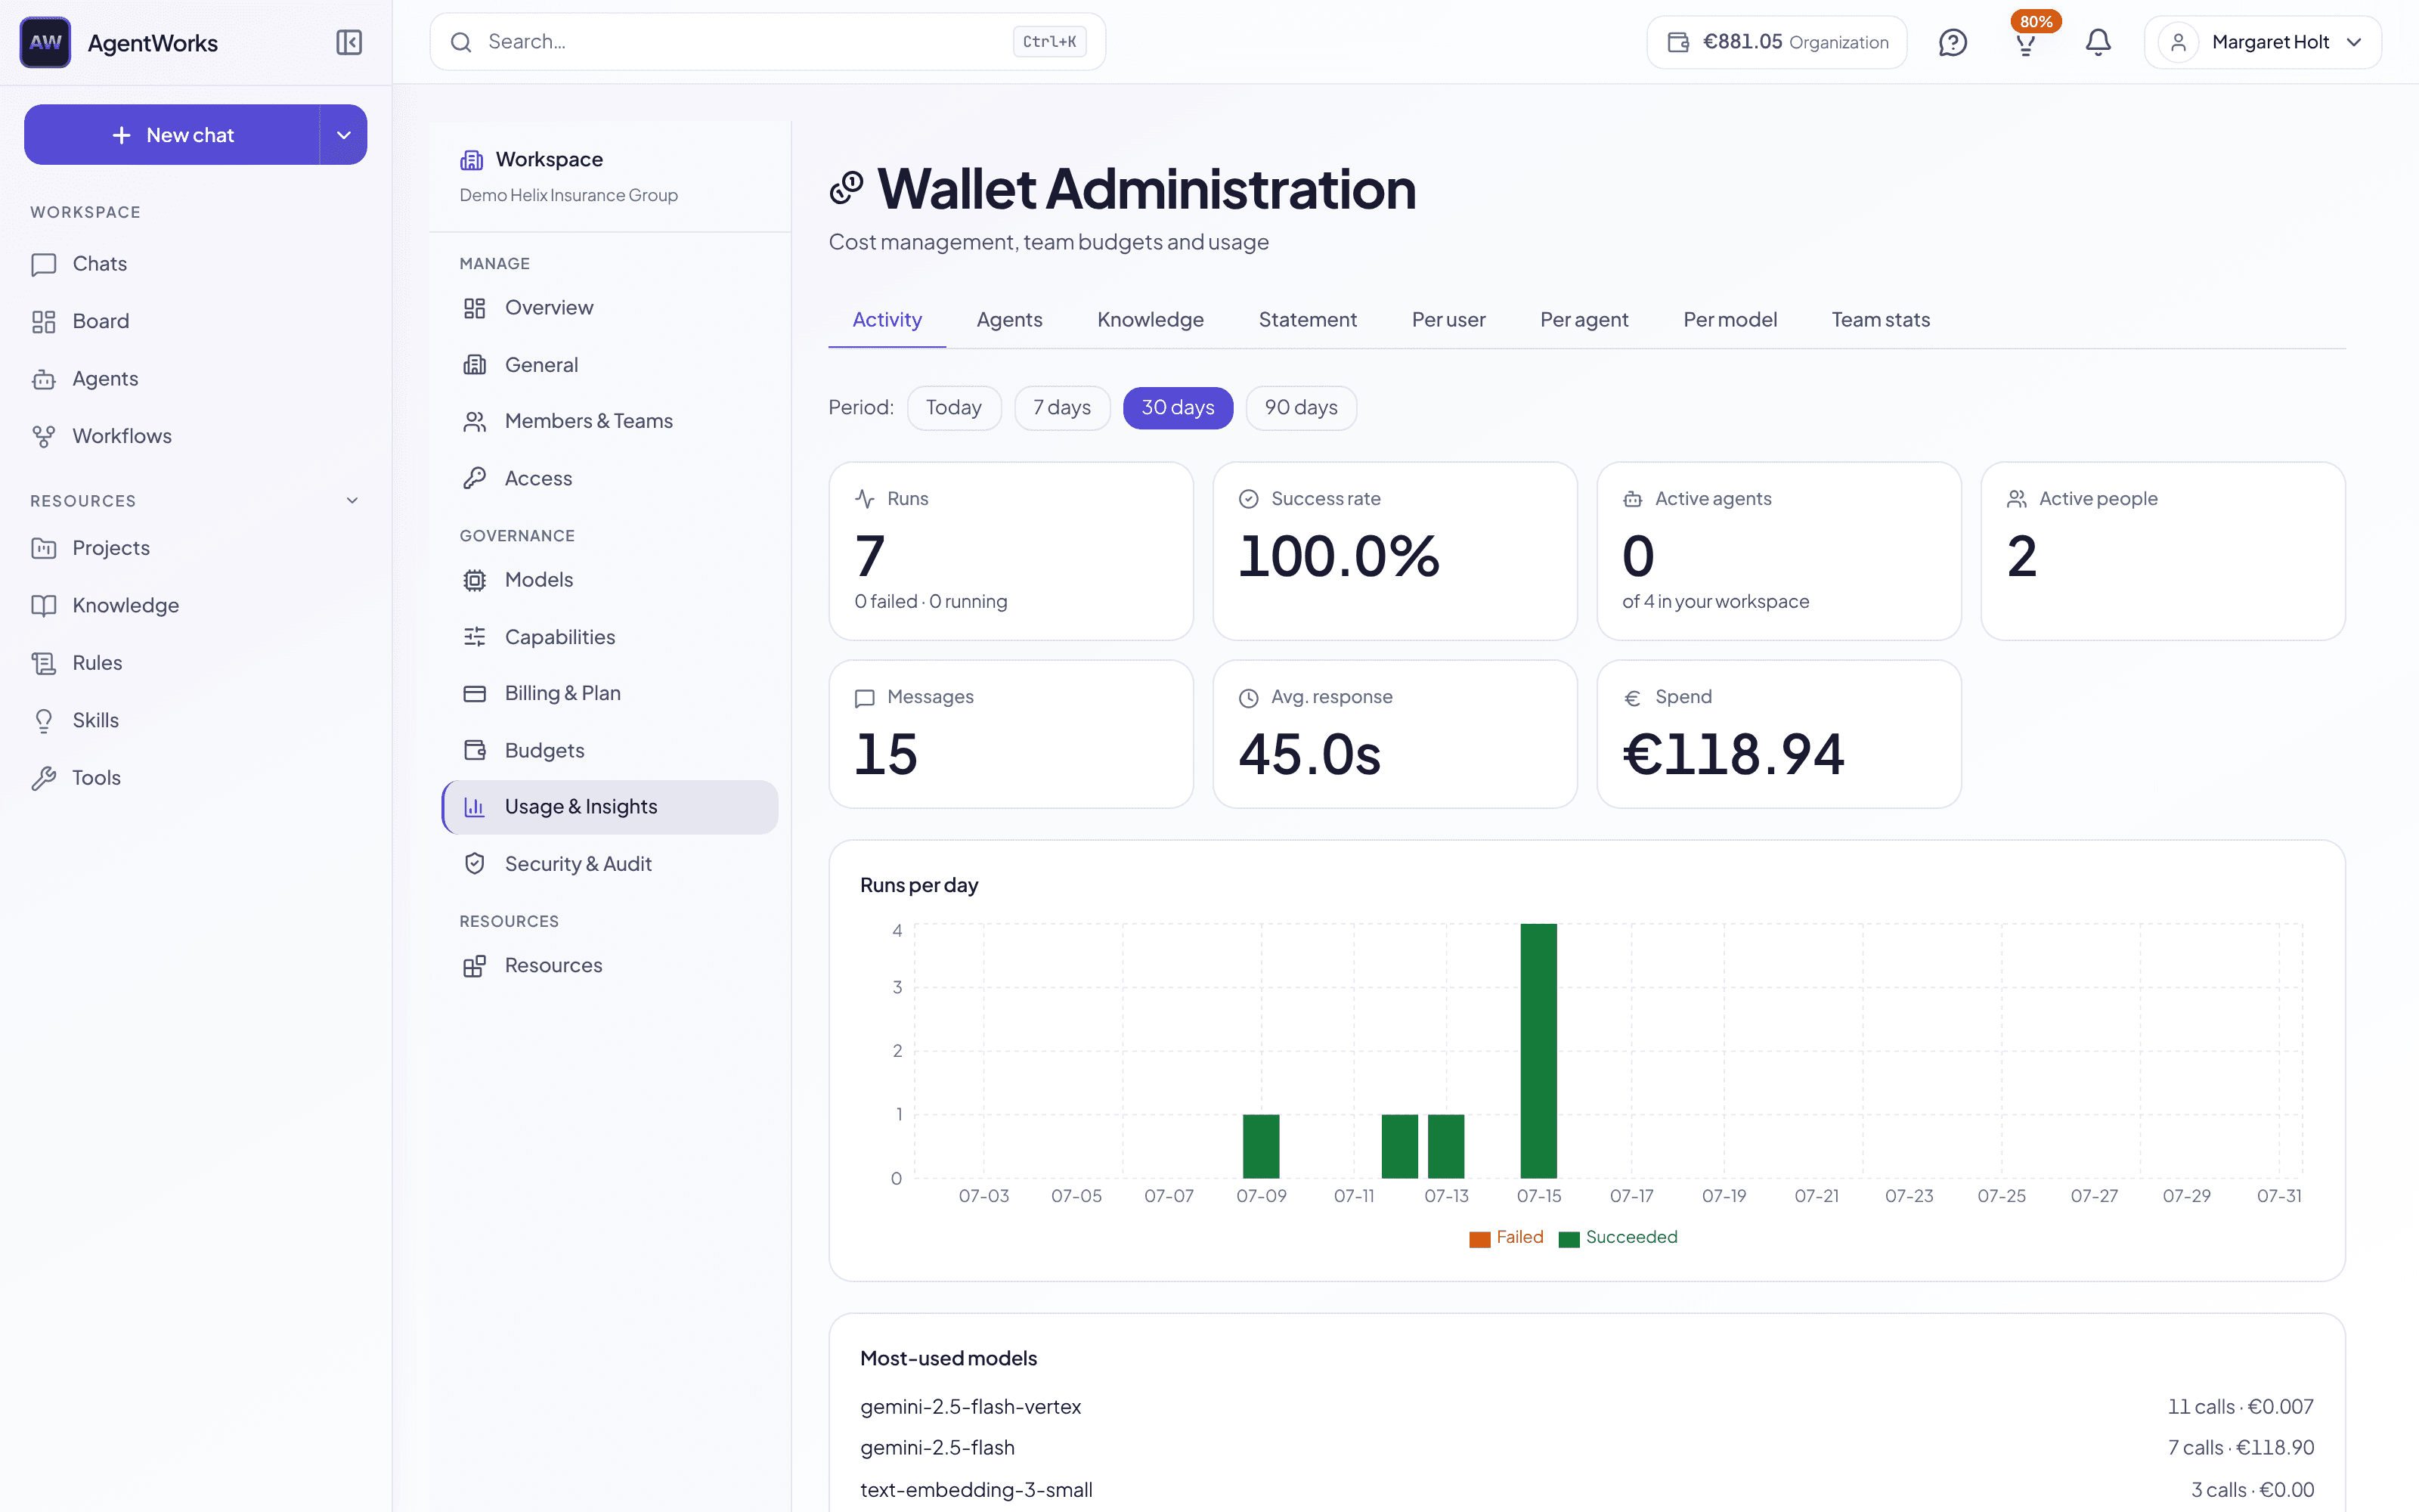Open Budgets under Governance
2419x1512 pixels.
pos(610,750)
